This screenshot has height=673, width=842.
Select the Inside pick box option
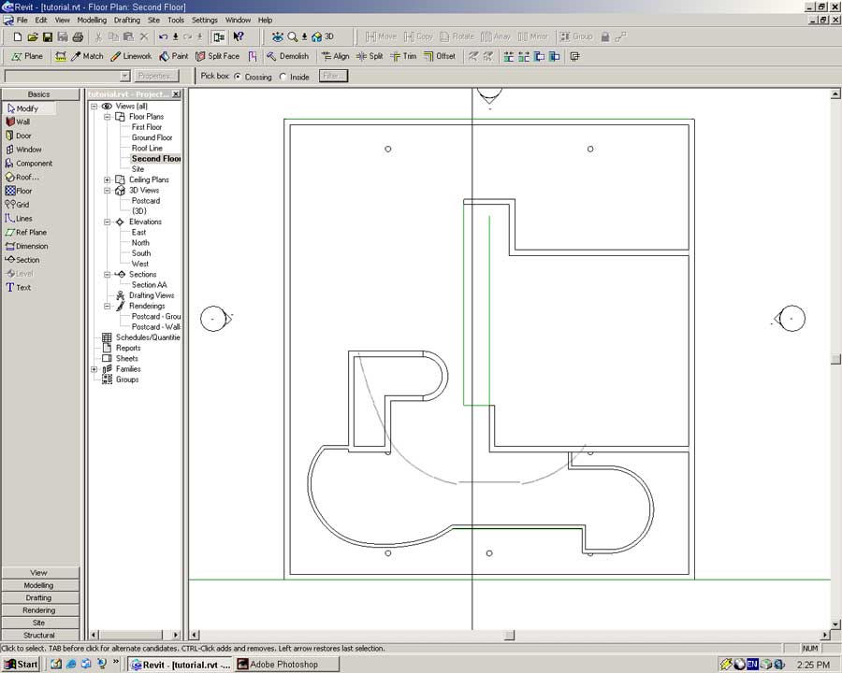(283, 77)
